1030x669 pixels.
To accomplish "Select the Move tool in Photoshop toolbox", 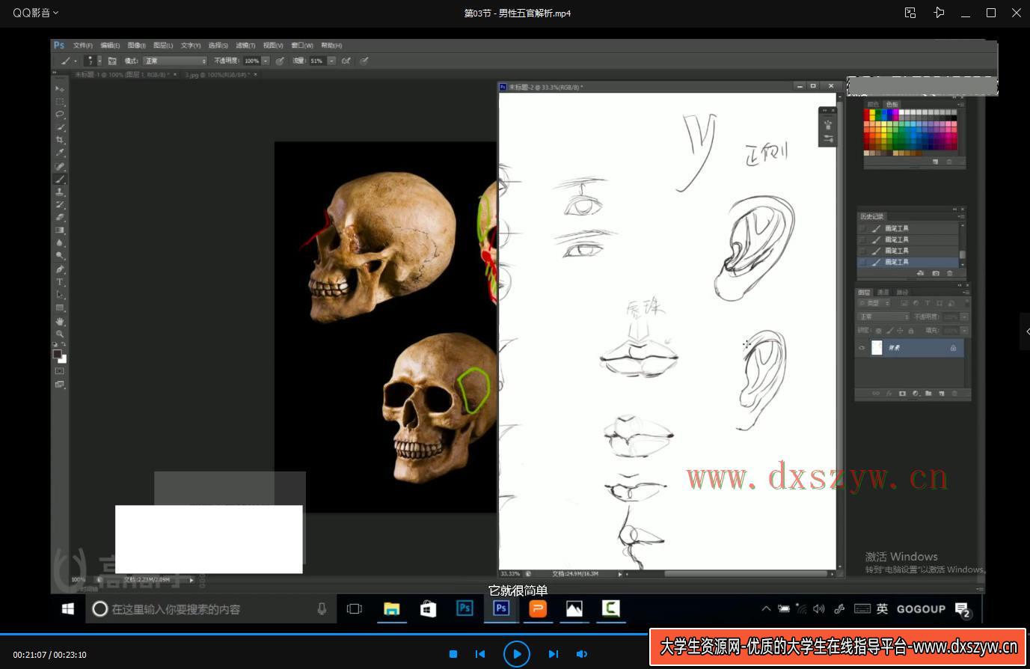I will [x=60, y=88].
